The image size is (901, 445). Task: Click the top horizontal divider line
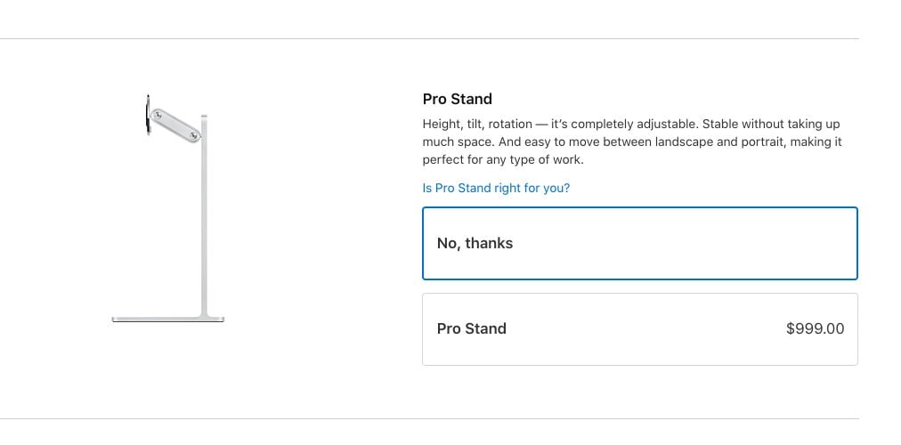(x=429, y=39)
